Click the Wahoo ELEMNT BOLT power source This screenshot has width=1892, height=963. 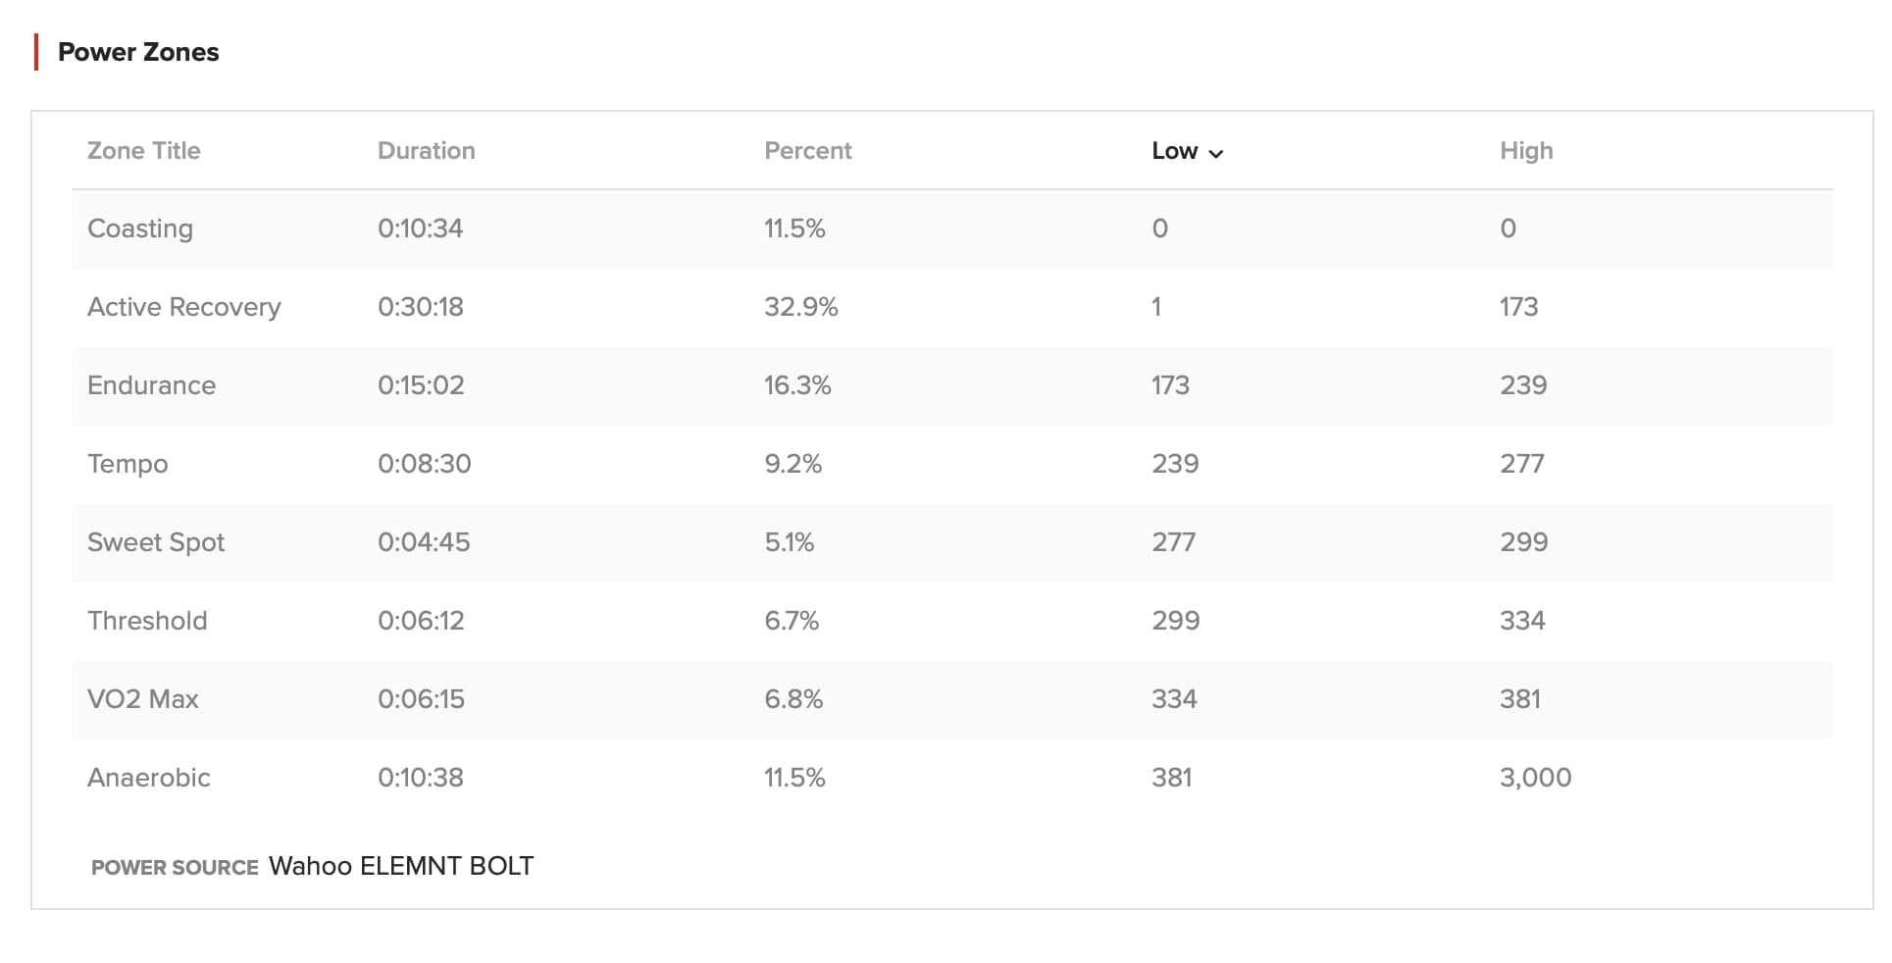click(400, 866)
